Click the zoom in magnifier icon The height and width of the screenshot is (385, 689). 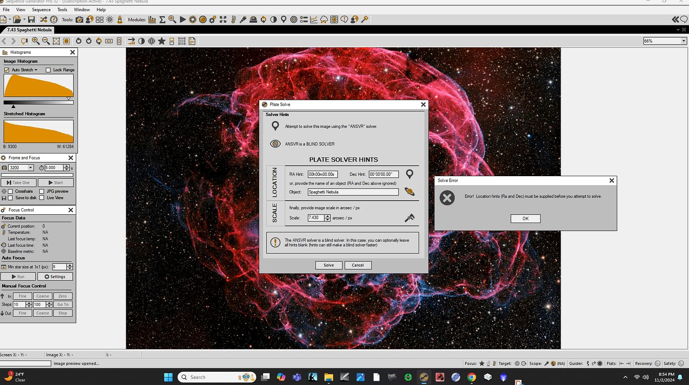pyautogui.click(x=36, y=41)
